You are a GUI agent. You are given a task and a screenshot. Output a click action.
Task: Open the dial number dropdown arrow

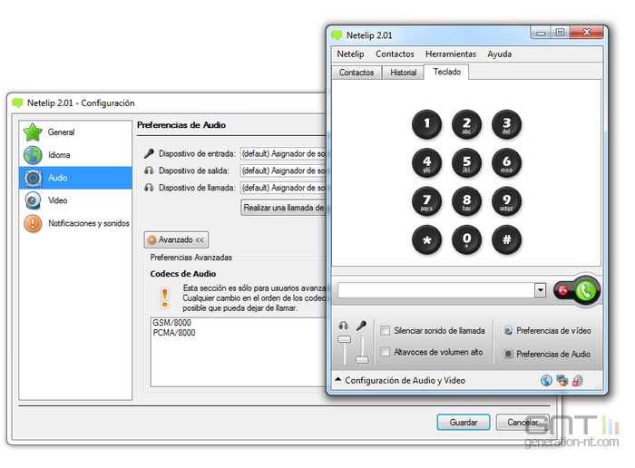coord(540,290)
